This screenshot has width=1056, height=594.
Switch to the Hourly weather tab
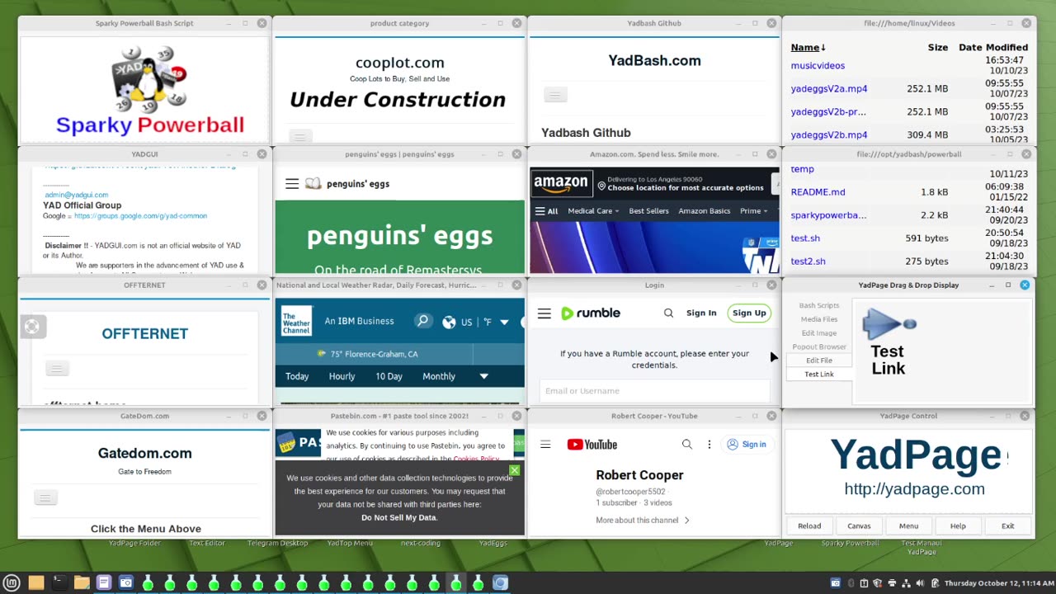pos(342,376)
